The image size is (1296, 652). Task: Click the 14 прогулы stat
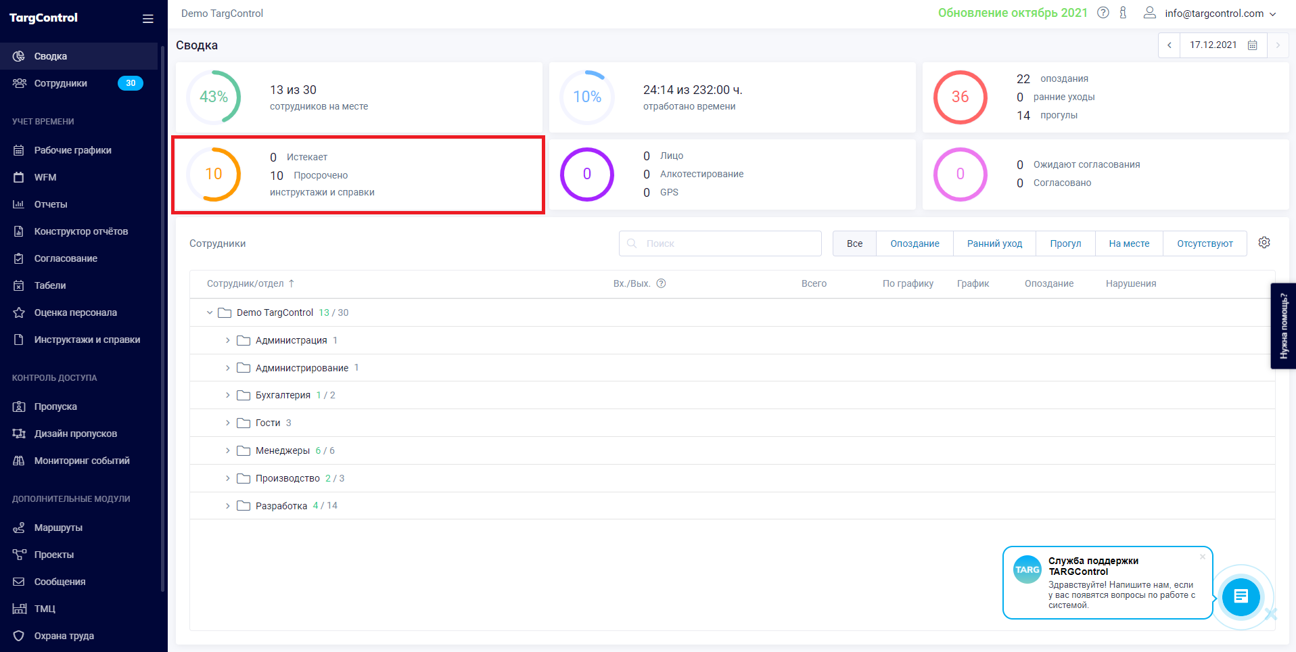click(x=1047, y=115)
